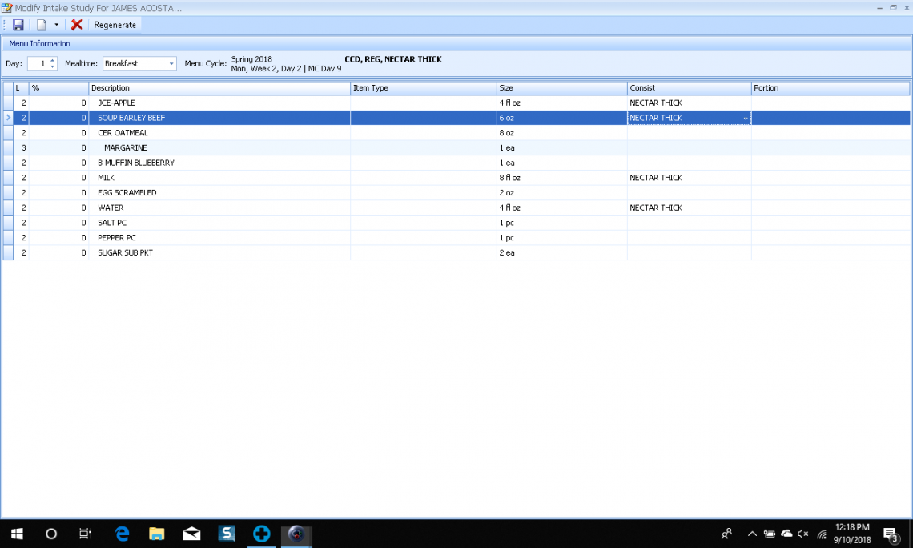913x548 pixels.
Task: Sort by the Size column header
Action: (x=561, y=88)
